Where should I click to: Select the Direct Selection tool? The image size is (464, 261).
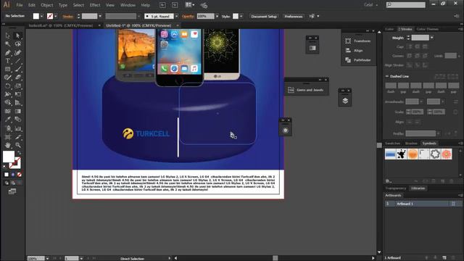click(17, 36)
